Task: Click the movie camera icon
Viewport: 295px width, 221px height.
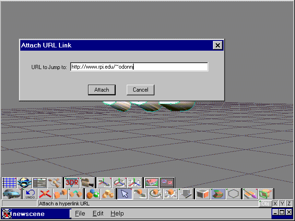Action: click(87, 183)
